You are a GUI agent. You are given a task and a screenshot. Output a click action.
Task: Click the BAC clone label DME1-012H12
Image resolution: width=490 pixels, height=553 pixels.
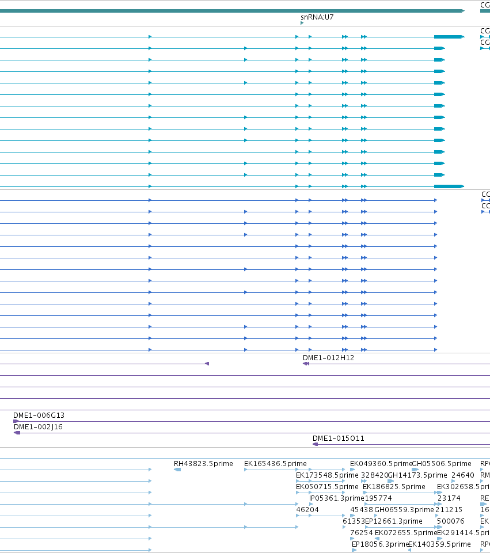[x=328, y=357]
